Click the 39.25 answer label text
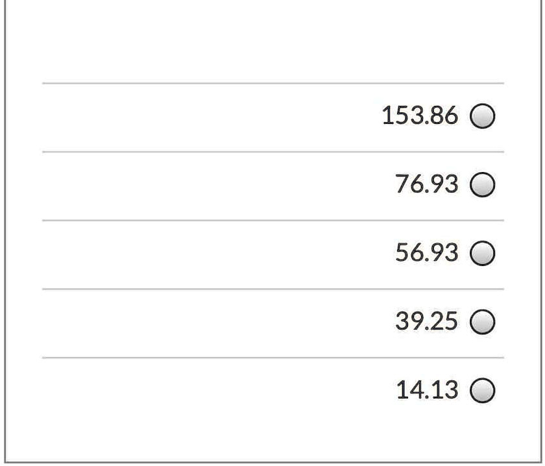 (x=426, y=321)
